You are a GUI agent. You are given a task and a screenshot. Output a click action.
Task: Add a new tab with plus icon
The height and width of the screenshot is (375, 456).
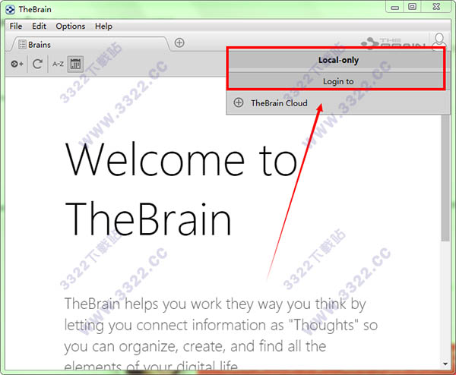179,43
